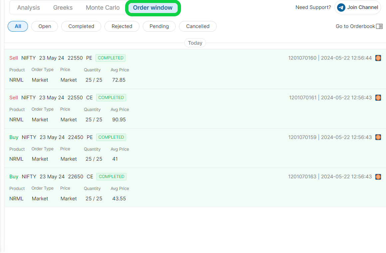Viewport: 386px width, 253px height.
Task: Click Buy NIFTY 22650 CE order title
Action: pyautogui.click(x=51, y=177)
